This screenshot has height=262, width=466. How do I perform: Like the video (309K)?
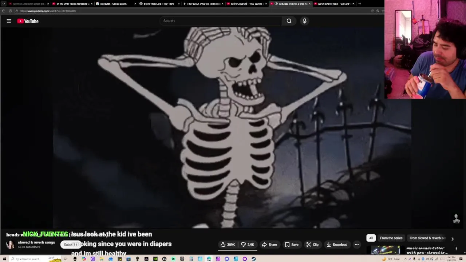click(x=228, y=245)
